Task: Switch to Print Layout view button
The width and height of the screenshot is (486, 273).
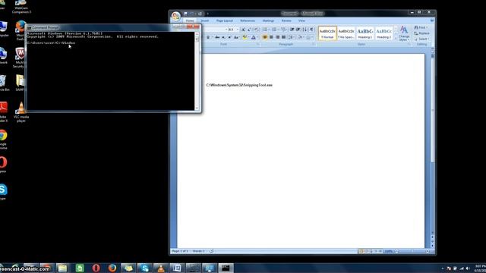Action: click(361, 251)
